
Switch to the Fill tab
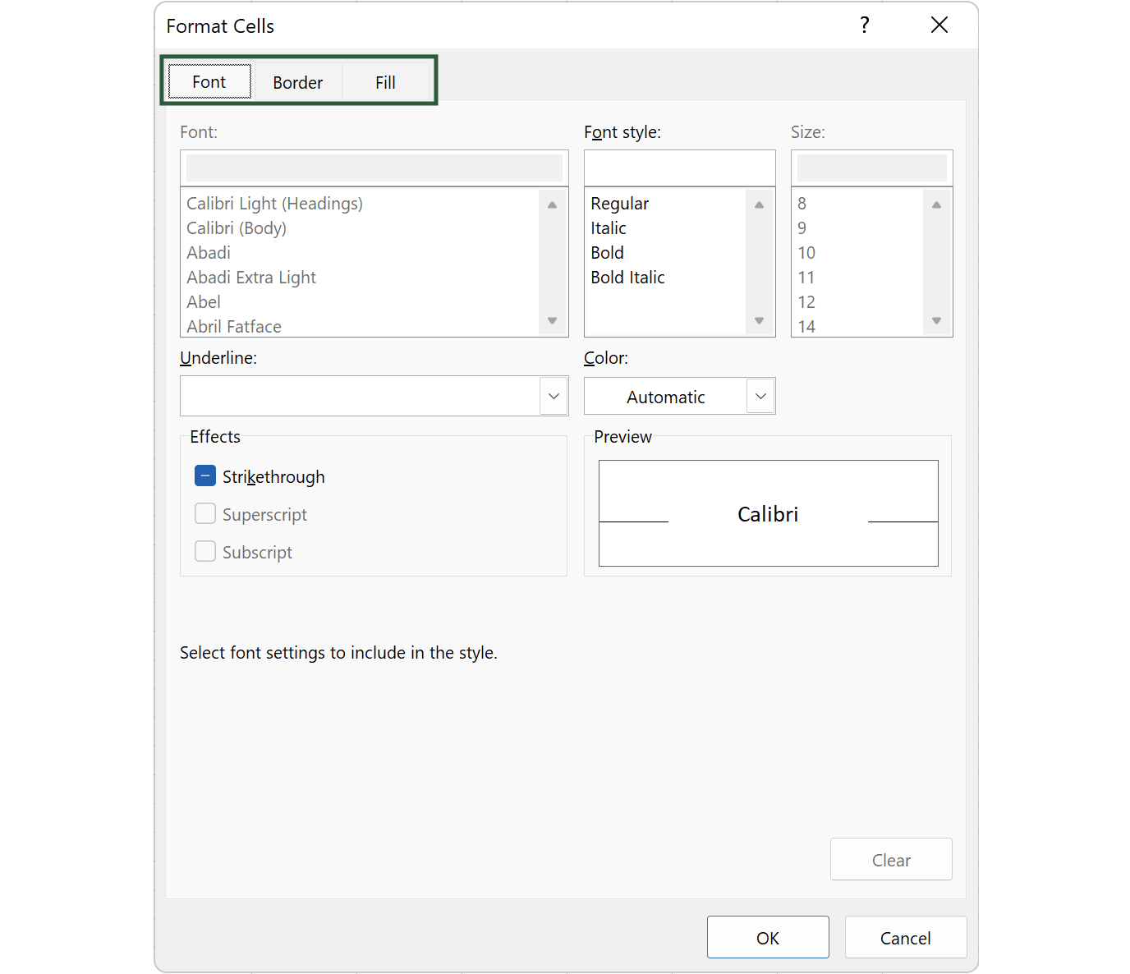pos(385,82)
